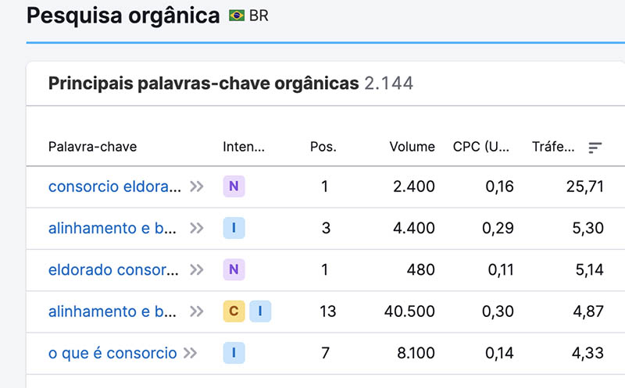Sort by the Pos. column header

(x=323, y=147)
